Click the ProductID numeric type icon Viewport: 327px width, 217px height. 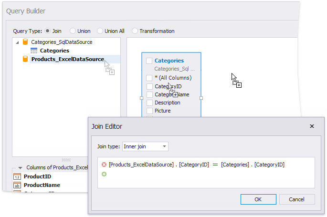coord(17,176)
